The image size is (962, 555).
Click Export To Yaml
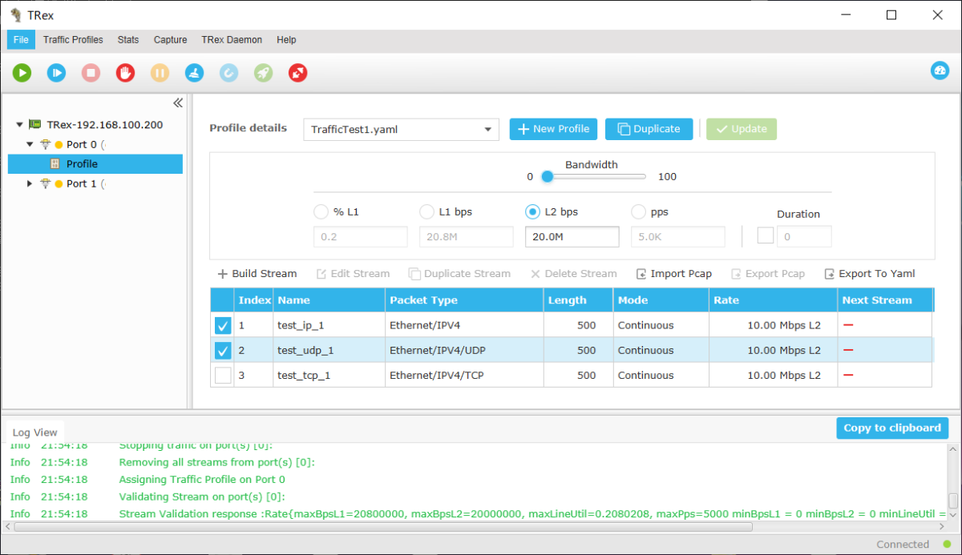click(870, 274)
